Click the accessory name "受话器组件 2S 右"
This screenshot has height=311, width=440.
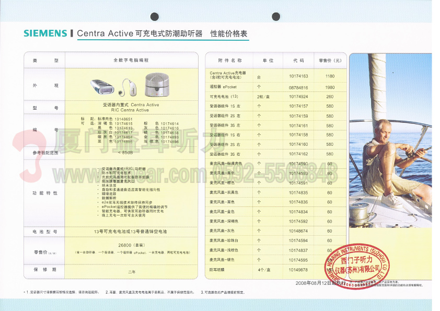(x=225, y=145)
